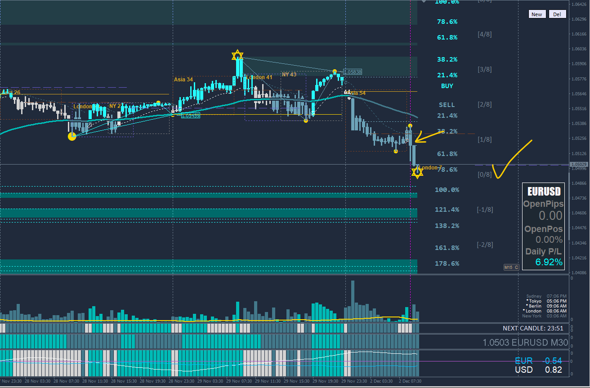
Task: Click the Del button
Action: click(557, 14)
